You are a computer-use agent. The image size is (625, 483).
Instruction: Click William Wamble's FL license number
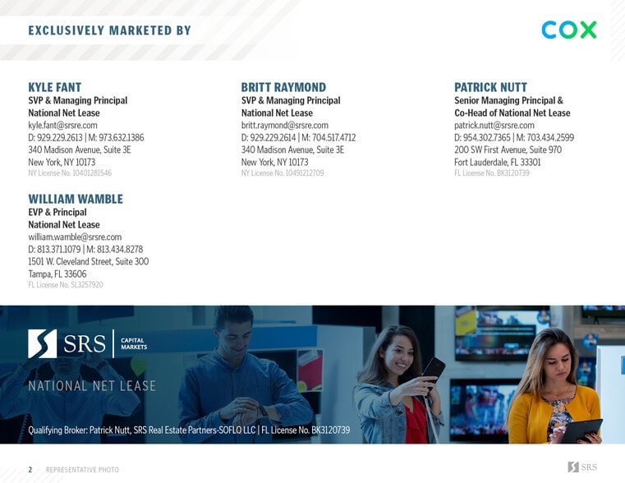[x=66, y=285]
